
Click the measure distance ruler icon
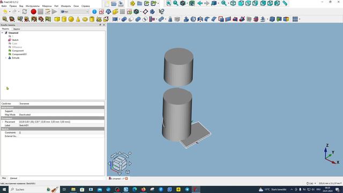[x=285, y=3]
